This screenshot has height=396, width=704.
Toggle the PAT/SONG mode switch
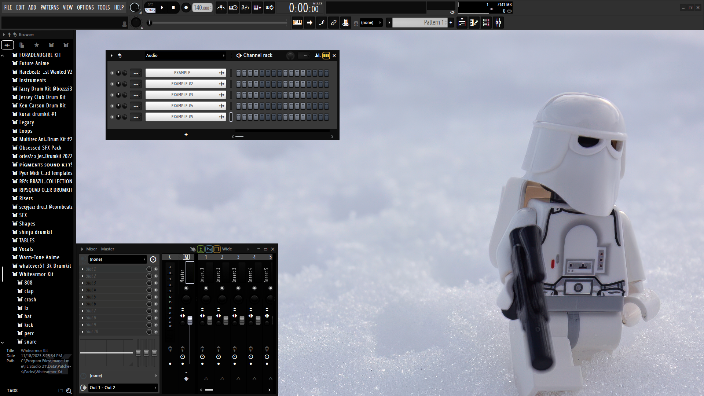(x=150, y=7)
